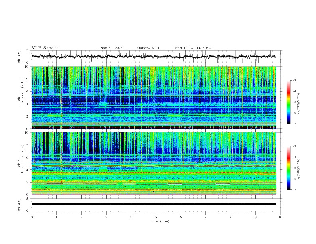Click the ch.3(V) waveform axis label
Image resolution: width=316 pixels, height=244 pixels.
[19, 204]
